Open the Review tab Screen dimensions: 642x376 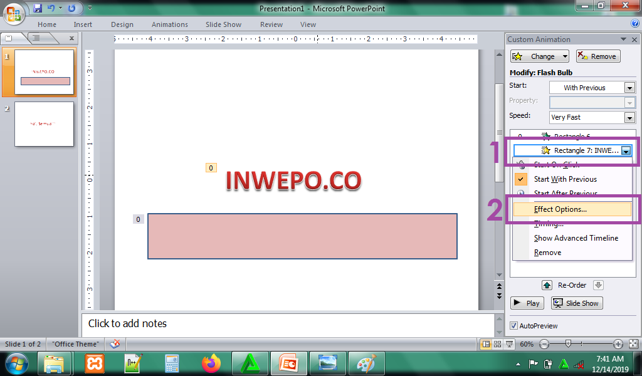[271, 24]
